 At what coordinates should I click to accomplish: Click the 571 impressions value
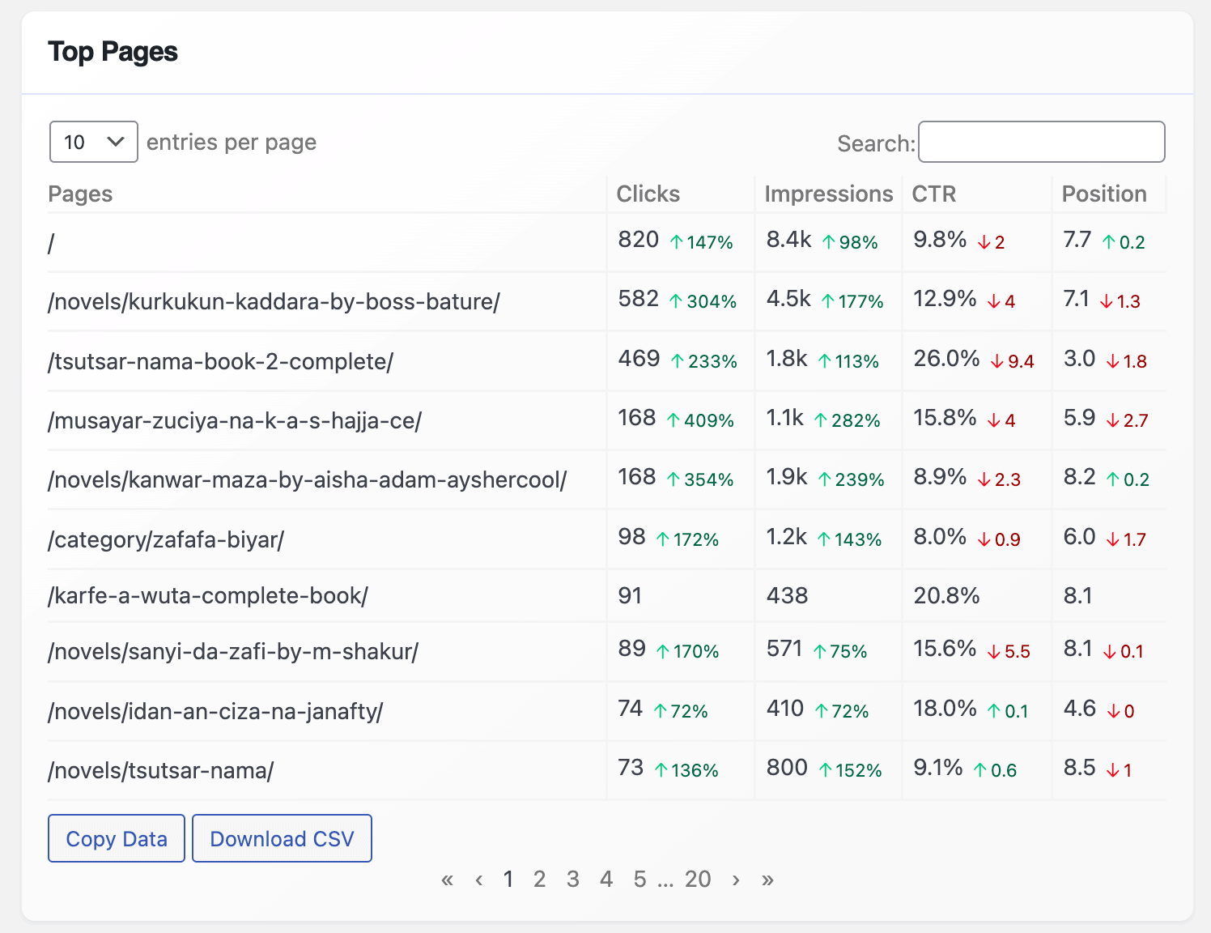784,649
